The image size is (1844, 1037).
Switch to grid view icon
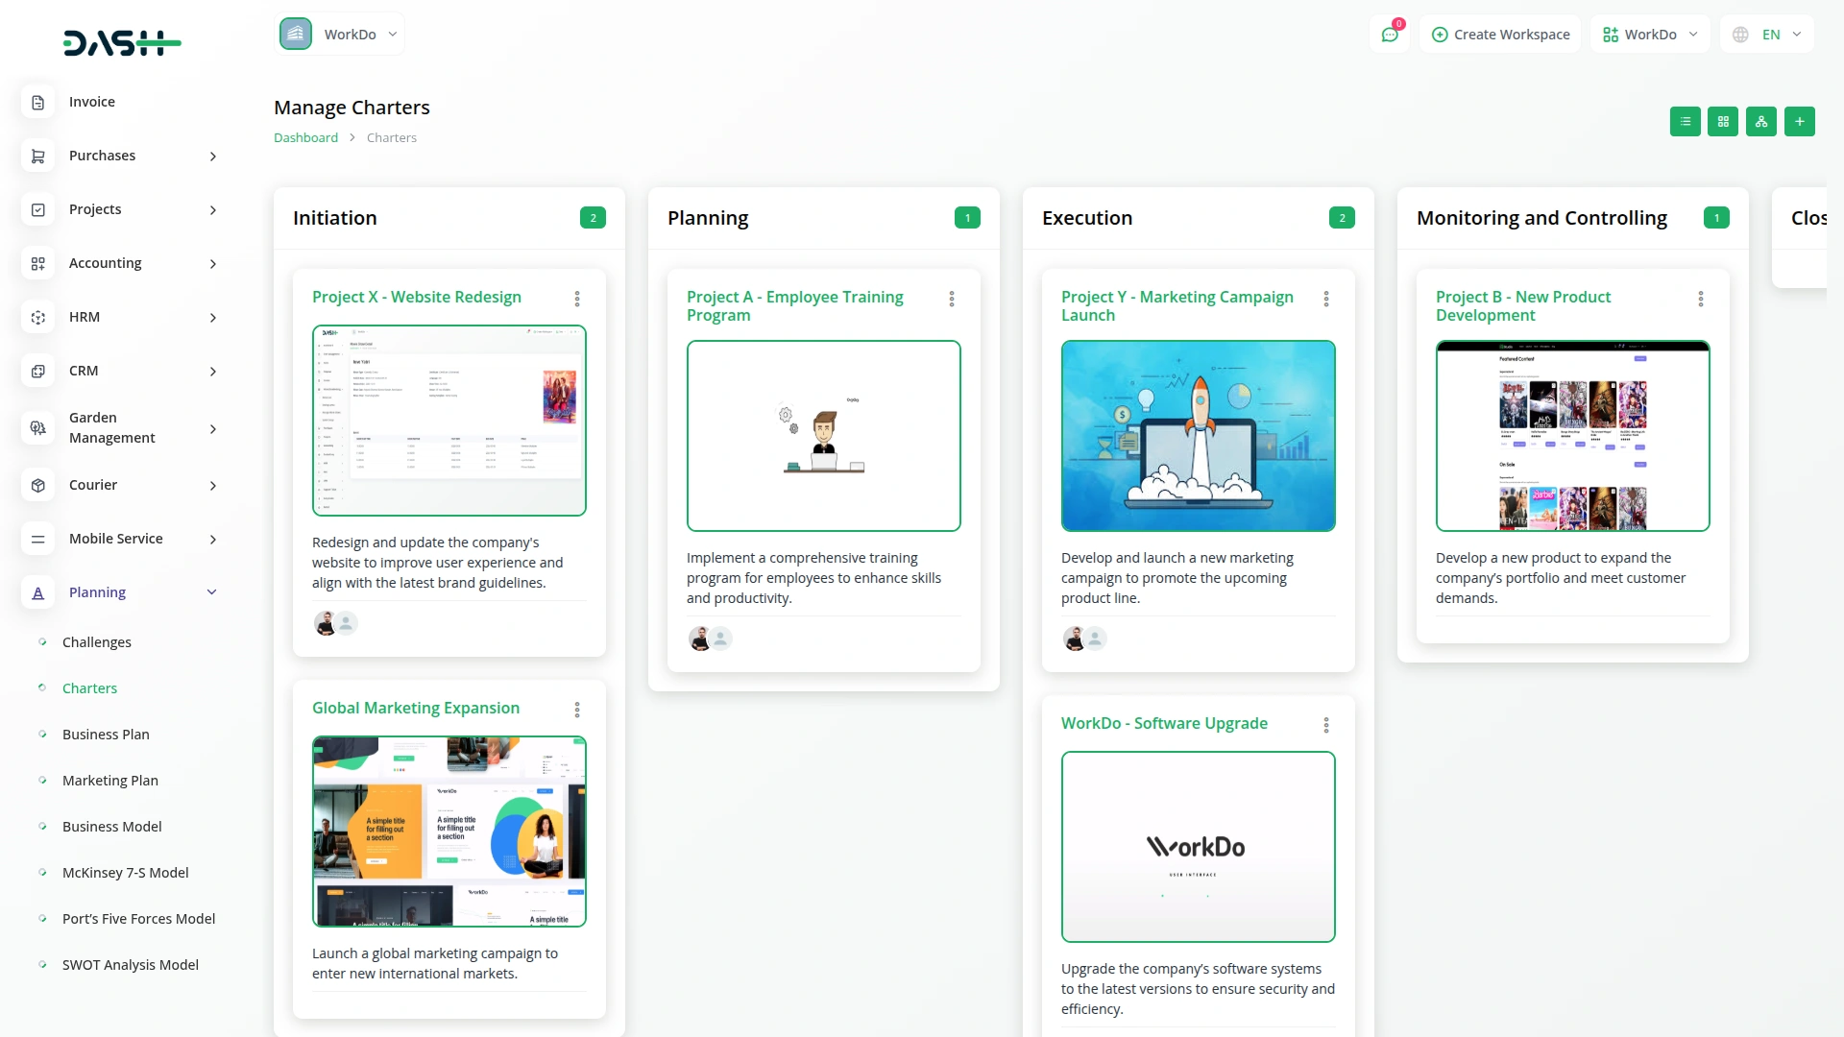pyautogui.click(x=1723, y=122)
